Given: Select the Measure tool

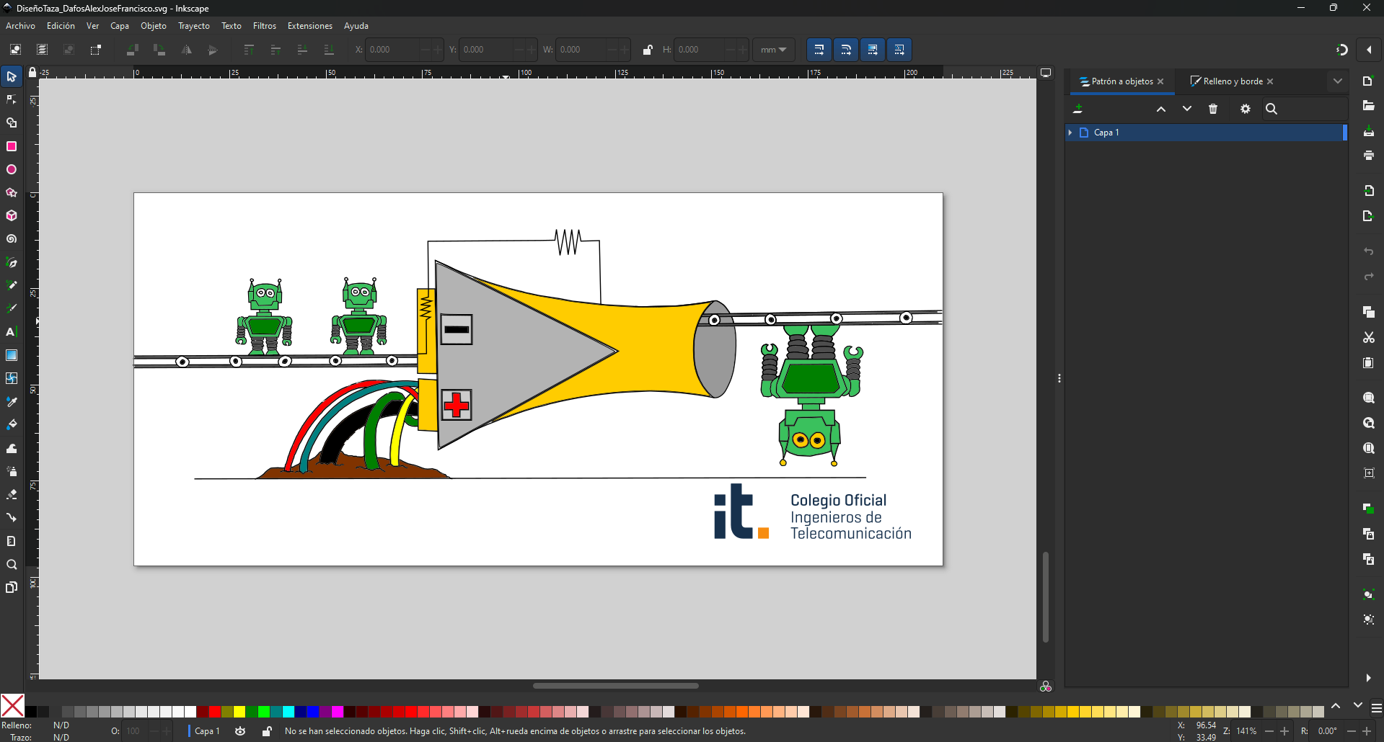Looking at the screenshot, I should (12, 541).
